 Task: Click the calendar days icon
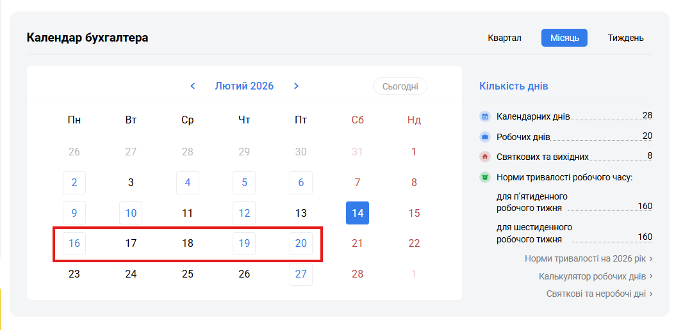click(485, 116)
